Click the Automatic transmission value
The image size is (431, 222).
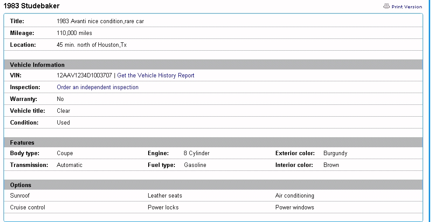[x=70, y=165]
